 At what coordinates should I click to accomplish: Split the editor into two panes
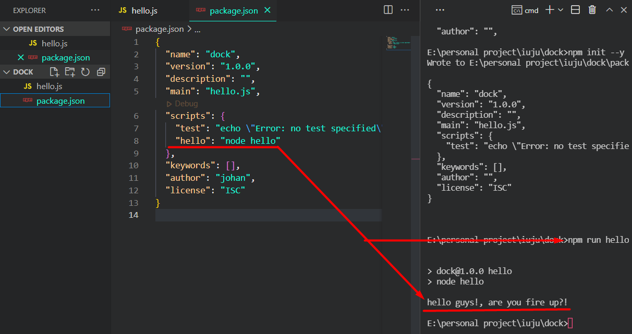coord(387,10)
